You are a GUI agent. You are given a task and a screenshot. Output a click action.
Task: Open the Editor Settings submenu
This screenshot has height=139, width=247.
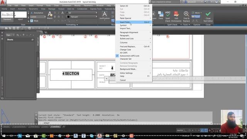point(134,73)
